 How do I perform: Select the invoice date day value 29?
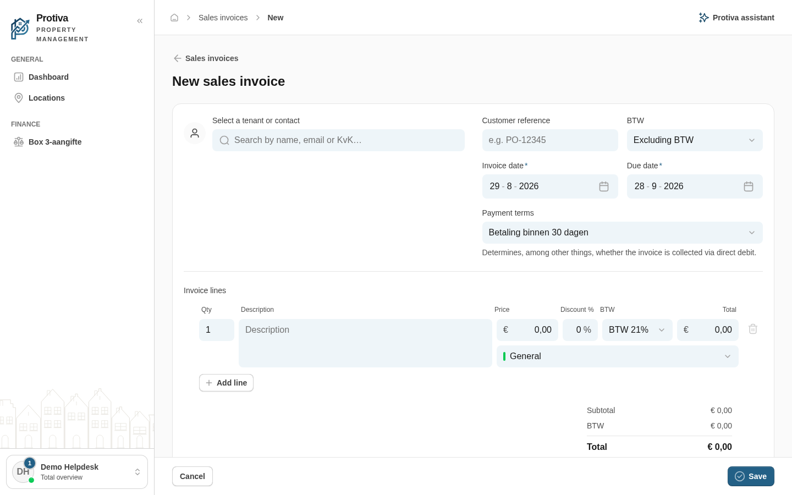tap(494, 186)
